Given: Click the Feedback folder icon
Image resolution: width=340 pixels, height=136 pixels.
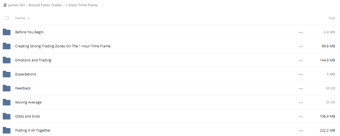Looking at the screenshot, I should (x=7, y=88).
